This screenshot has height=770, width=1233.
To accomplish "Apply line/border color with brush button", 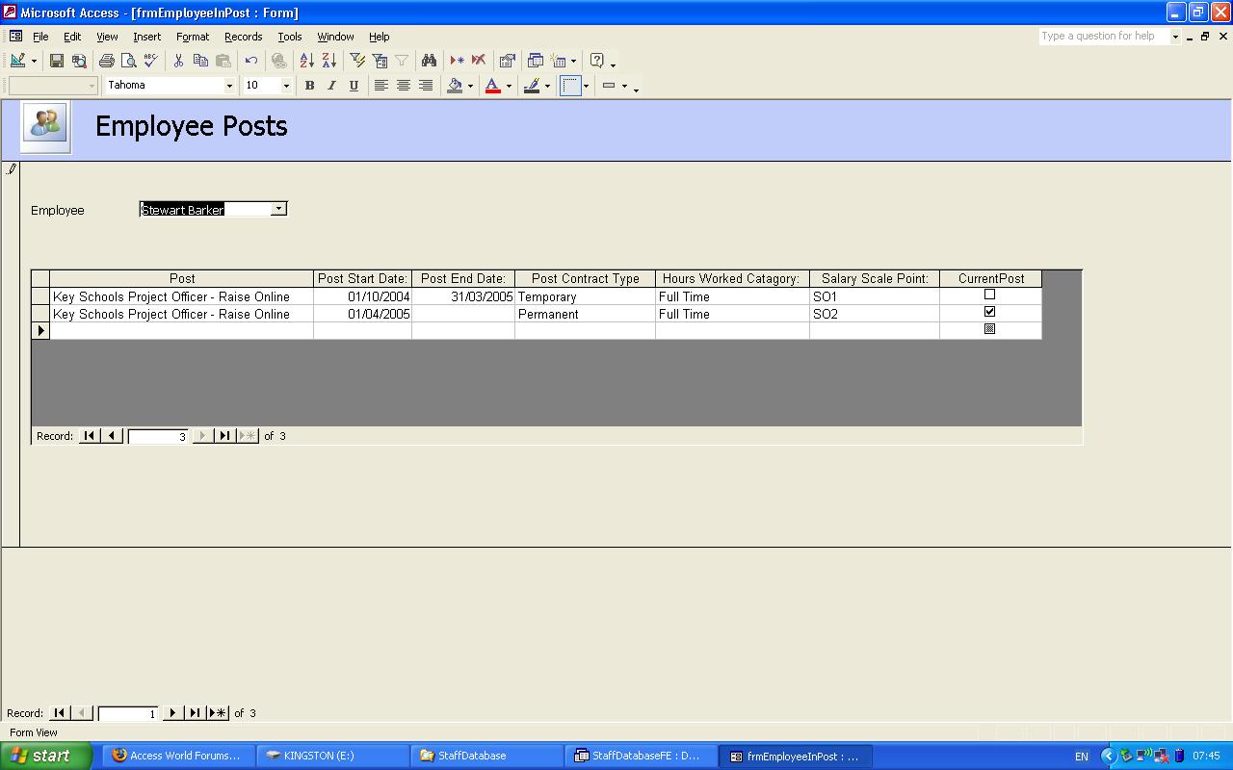I will click(532, 86).
